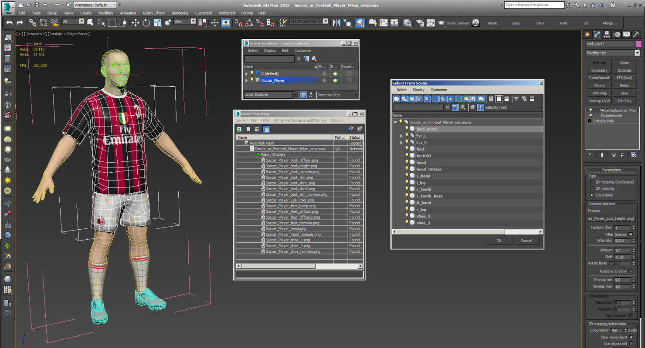Toggle Display Cameras filter in Select From Scene
The image size is (645, 348).
coord(419,99)
